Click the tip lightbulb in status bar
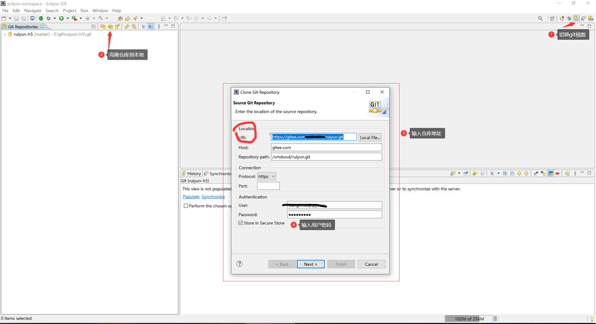 [x=592, y=319]
